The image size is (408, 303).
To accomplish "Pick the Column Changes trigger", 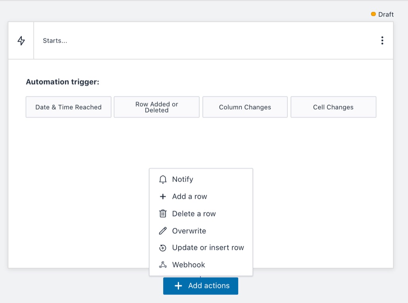I will pyautogui.click(x=245, y=107).
